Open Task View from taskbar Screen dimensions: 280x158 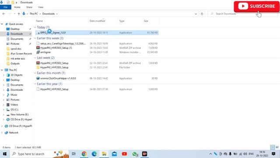click(x=73, y=154)
